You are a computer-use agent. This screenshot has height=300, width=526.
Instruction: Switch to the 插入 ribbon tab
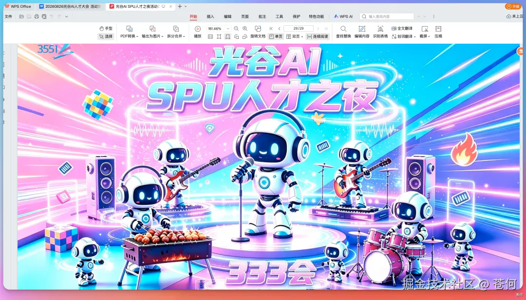pos(210,17)
